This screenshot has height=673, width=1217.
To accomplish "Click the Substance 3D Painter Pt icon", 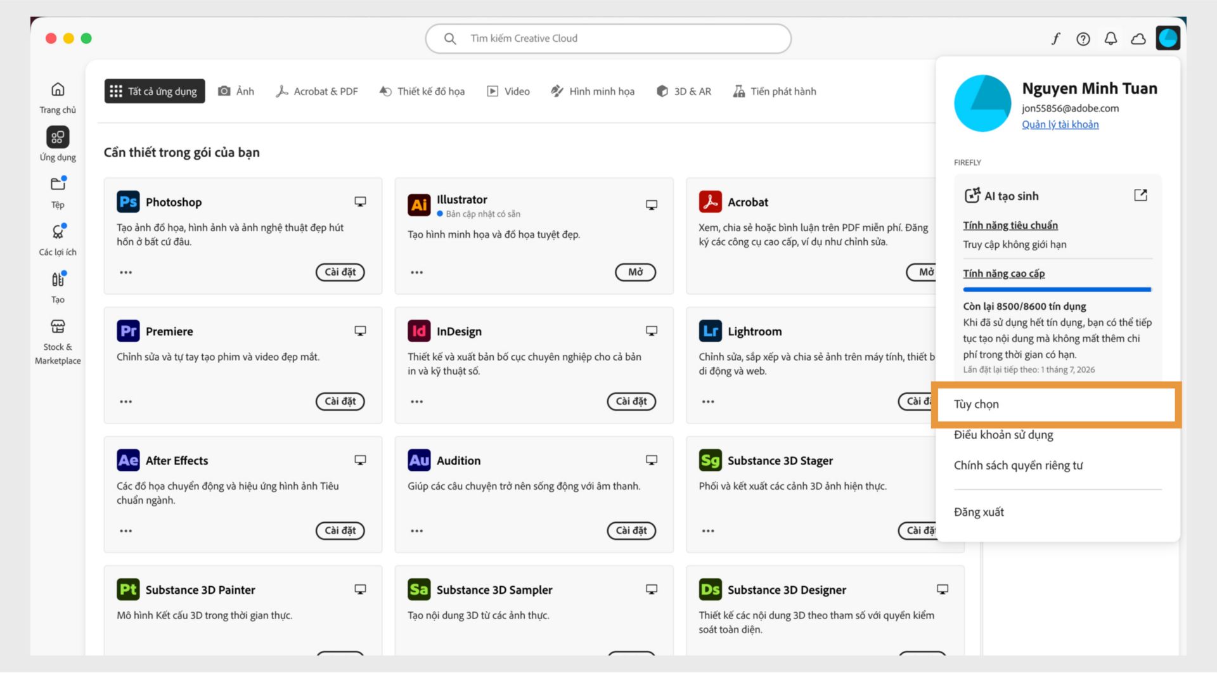I will click(x=128, y=589).
